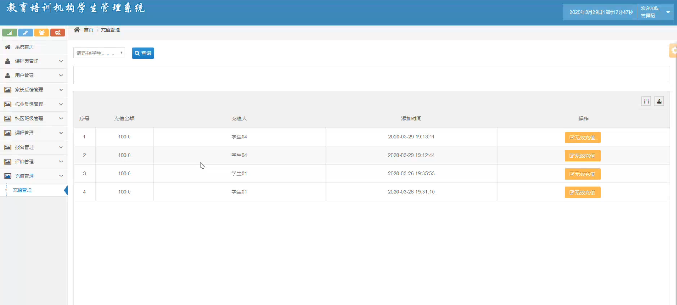Click the grid view icon above table
This screenshot has height=305, width=677.
point(647,101)
